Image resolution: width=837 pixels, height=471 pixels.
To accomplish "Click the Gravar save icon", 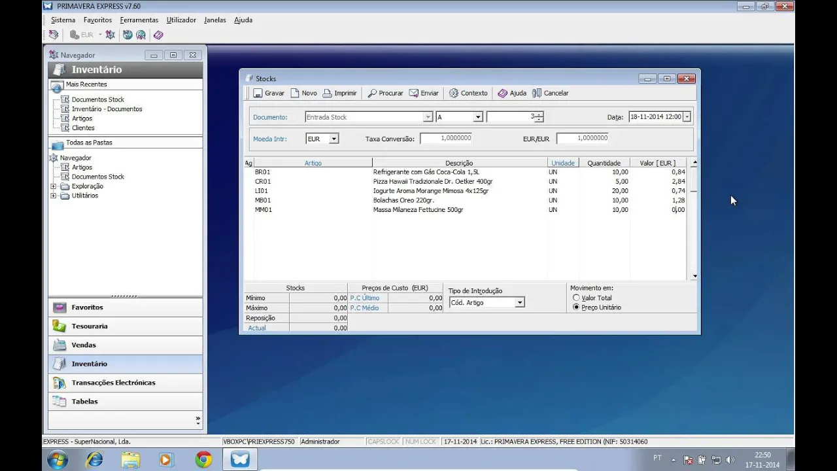I will 258,93.
